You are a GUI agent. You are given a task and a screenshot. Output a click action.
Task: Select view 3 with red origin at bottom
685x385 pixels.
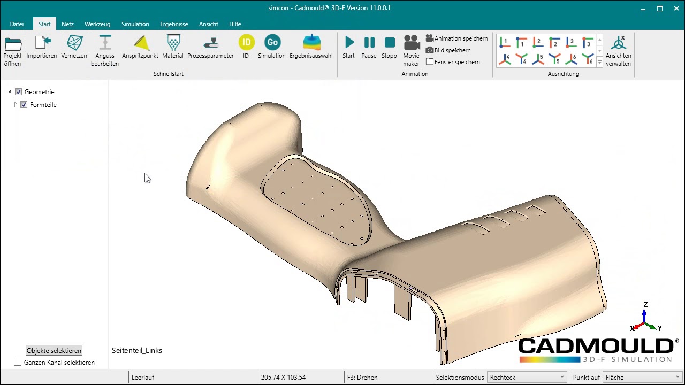pos(571,42)
